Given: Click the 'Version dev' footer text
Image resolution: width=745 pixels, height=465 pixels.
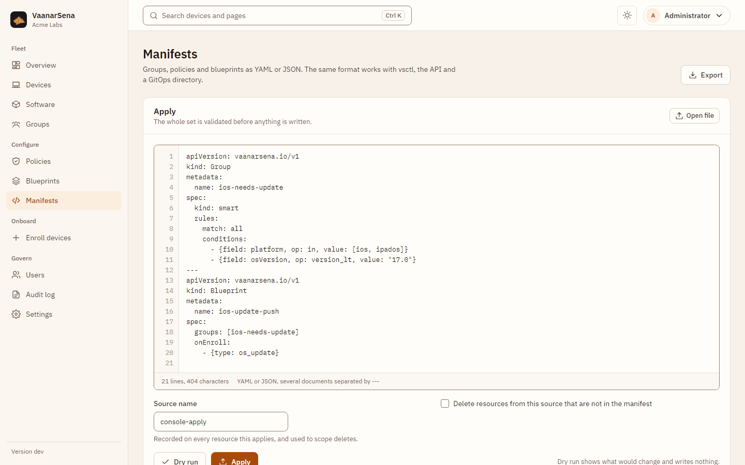Looking at the screenshot, I should tap(27, 452).
